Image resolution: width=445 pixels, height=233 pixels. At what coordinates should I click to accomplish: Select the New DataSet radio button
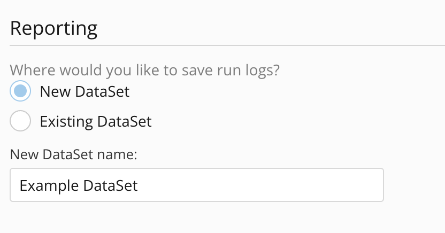point(20,91)
